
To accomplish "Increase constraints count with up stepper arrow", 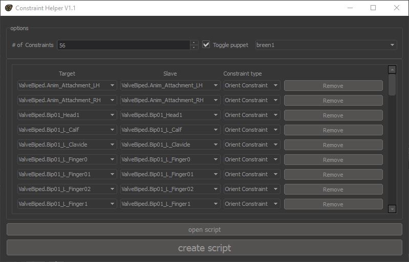I will pos(194,43).
